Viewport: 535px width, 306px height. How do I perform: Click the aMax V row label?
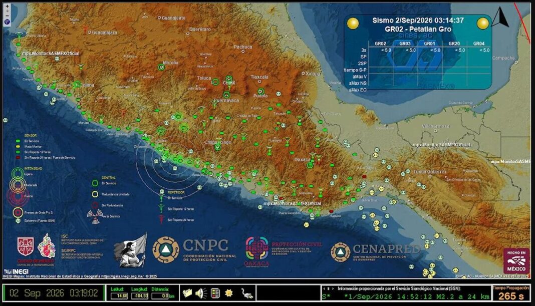coord(360,77)
